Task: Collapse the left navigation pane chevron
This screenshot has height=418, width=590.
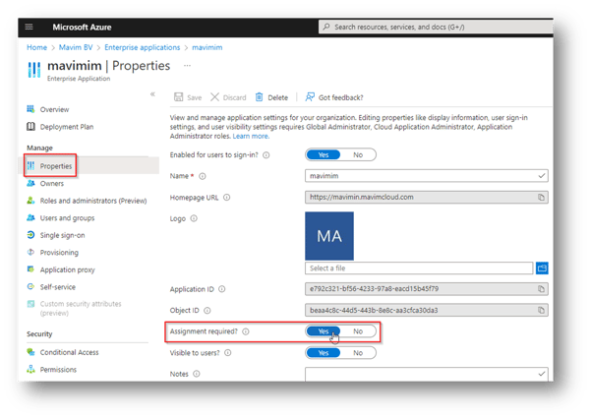Action: [x=152, y=93]
